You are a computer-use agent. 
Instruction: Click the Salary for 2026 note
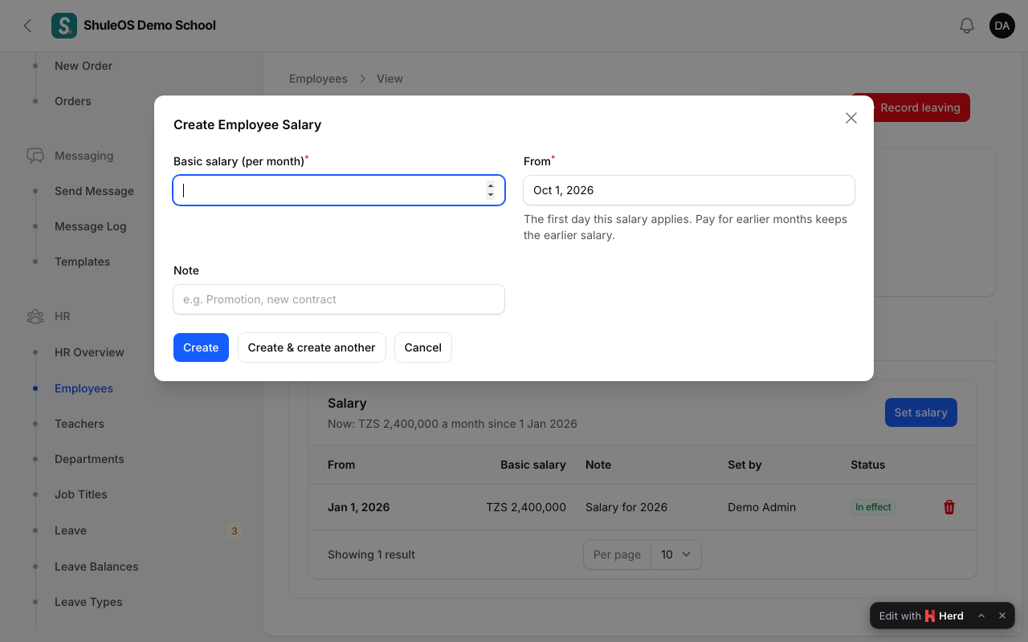[626, 507]
